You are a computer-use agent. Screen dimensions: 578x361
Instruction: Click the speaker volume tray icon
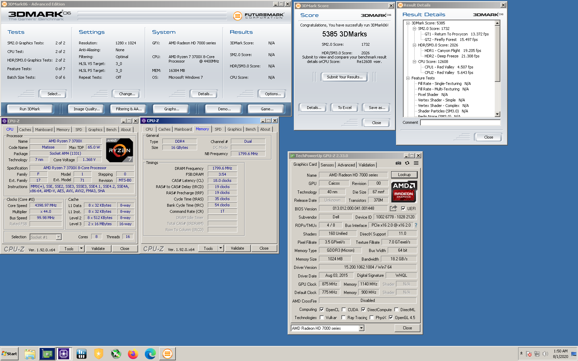545,354
